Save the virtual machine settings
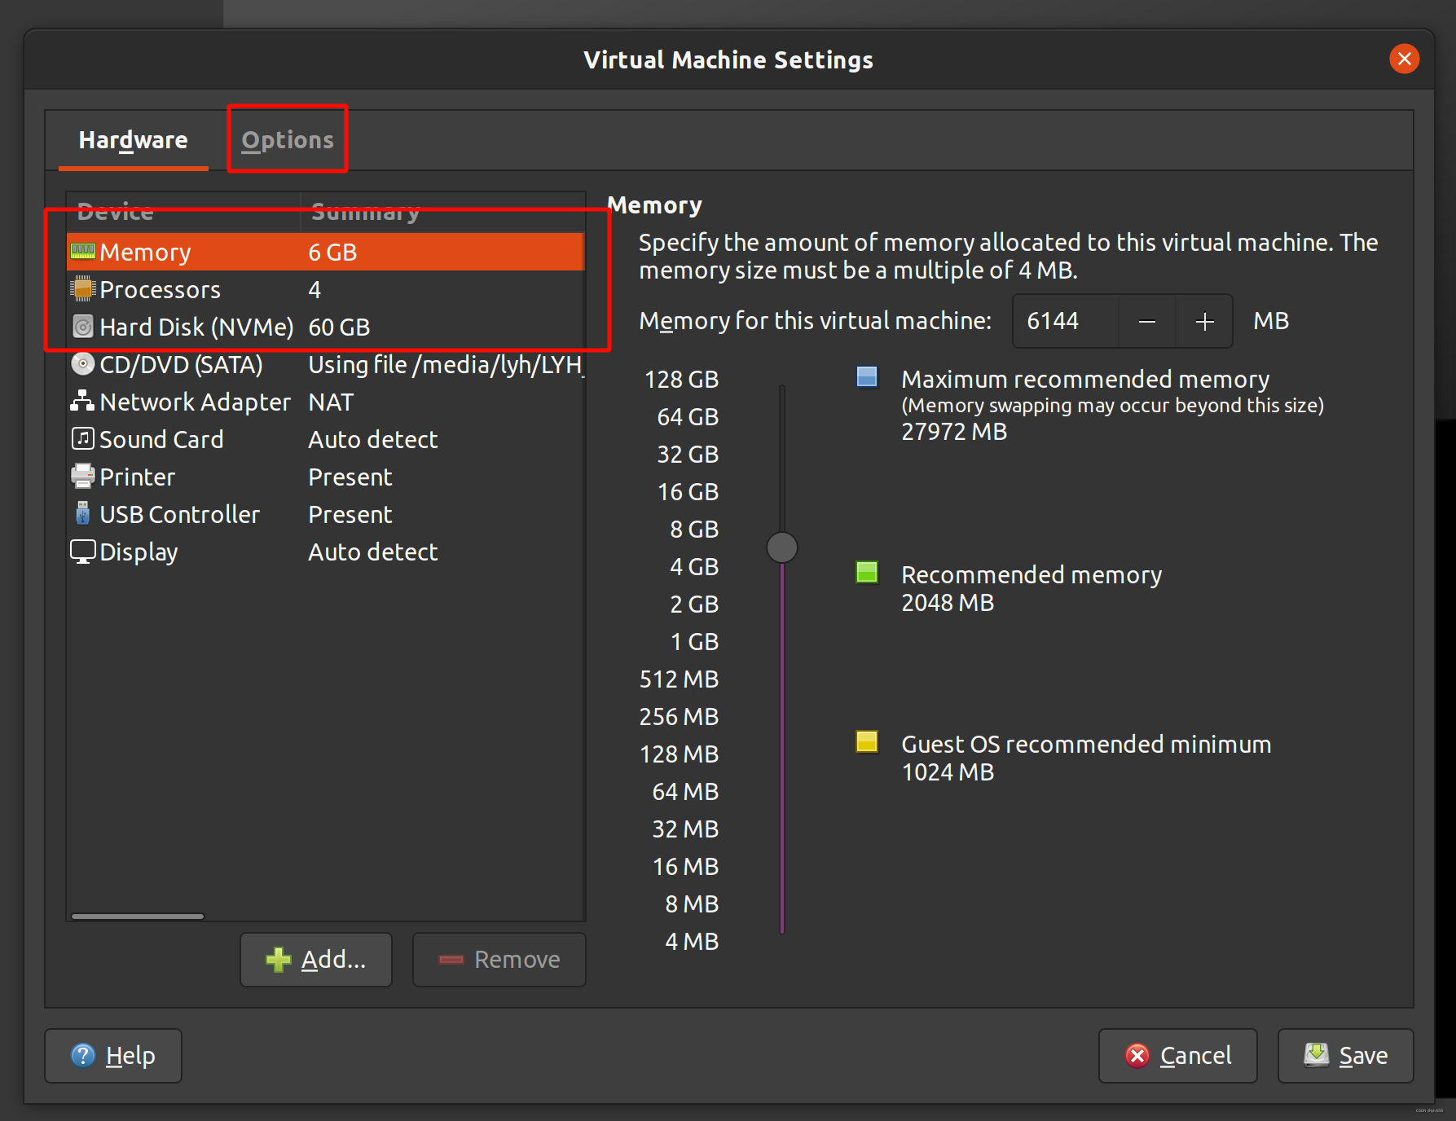 click(x=1346, y=1056)
